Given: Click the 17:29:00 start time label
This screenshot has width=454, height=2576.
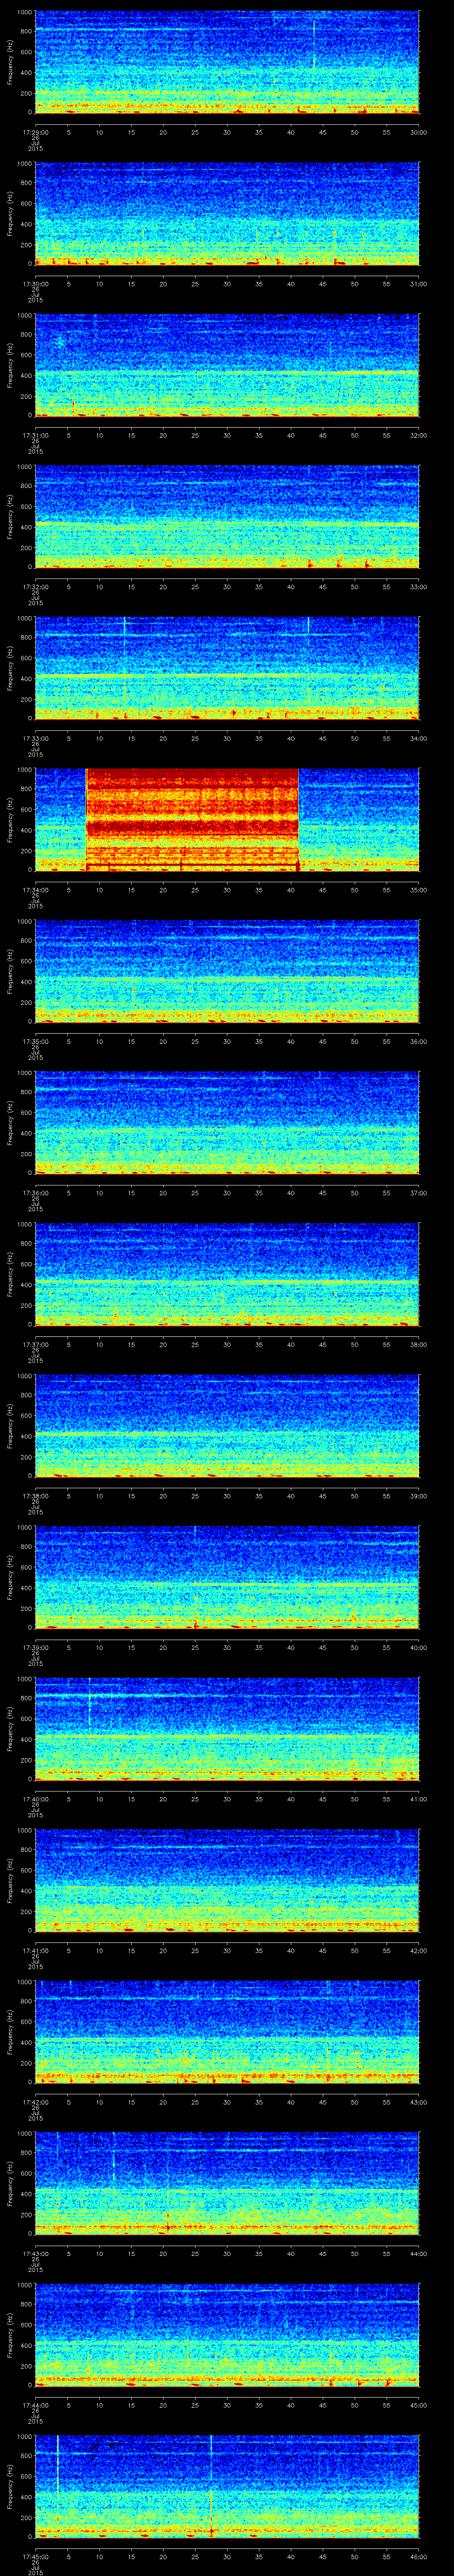Looking at the screenshot, I should point(35,132).
